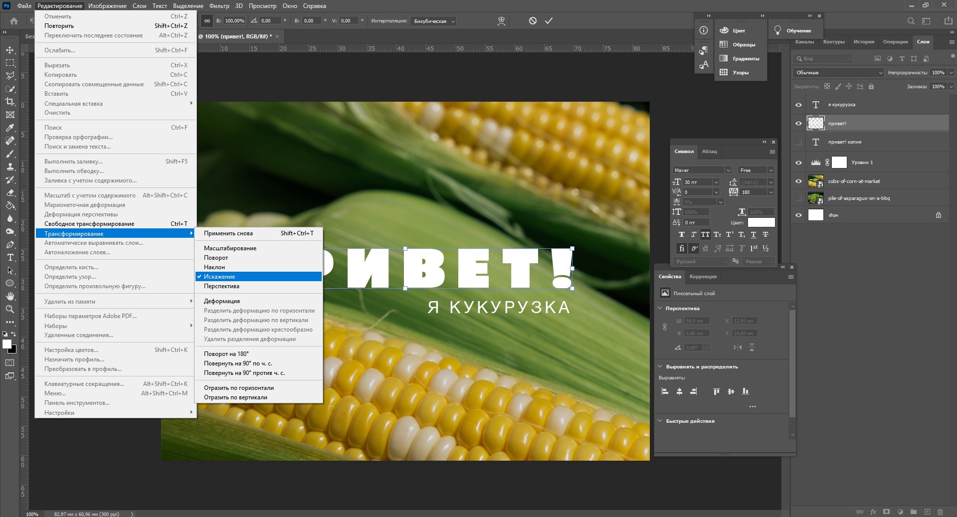Open the «Бикубическая» interpolation dropdown
The height and width of the screenshot is (517, 957).
click(x=434, y=21)
